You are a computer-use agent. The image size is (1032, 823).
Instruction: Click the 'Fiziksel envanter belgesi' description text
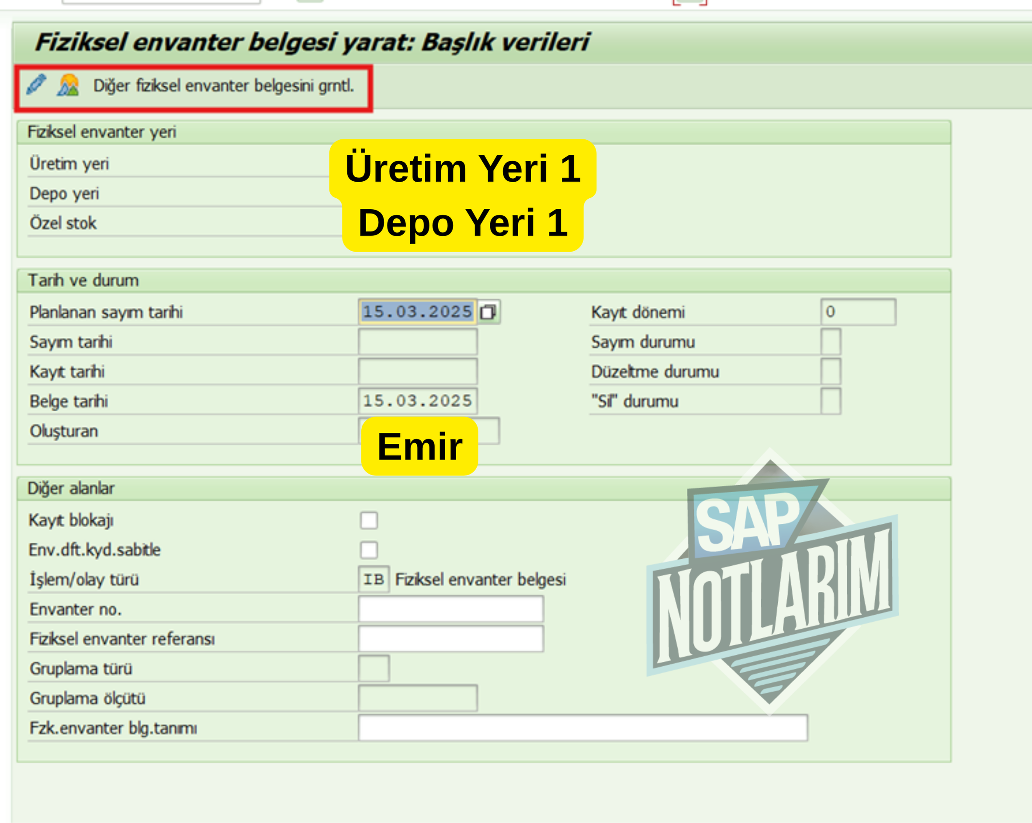click(481, 579)
